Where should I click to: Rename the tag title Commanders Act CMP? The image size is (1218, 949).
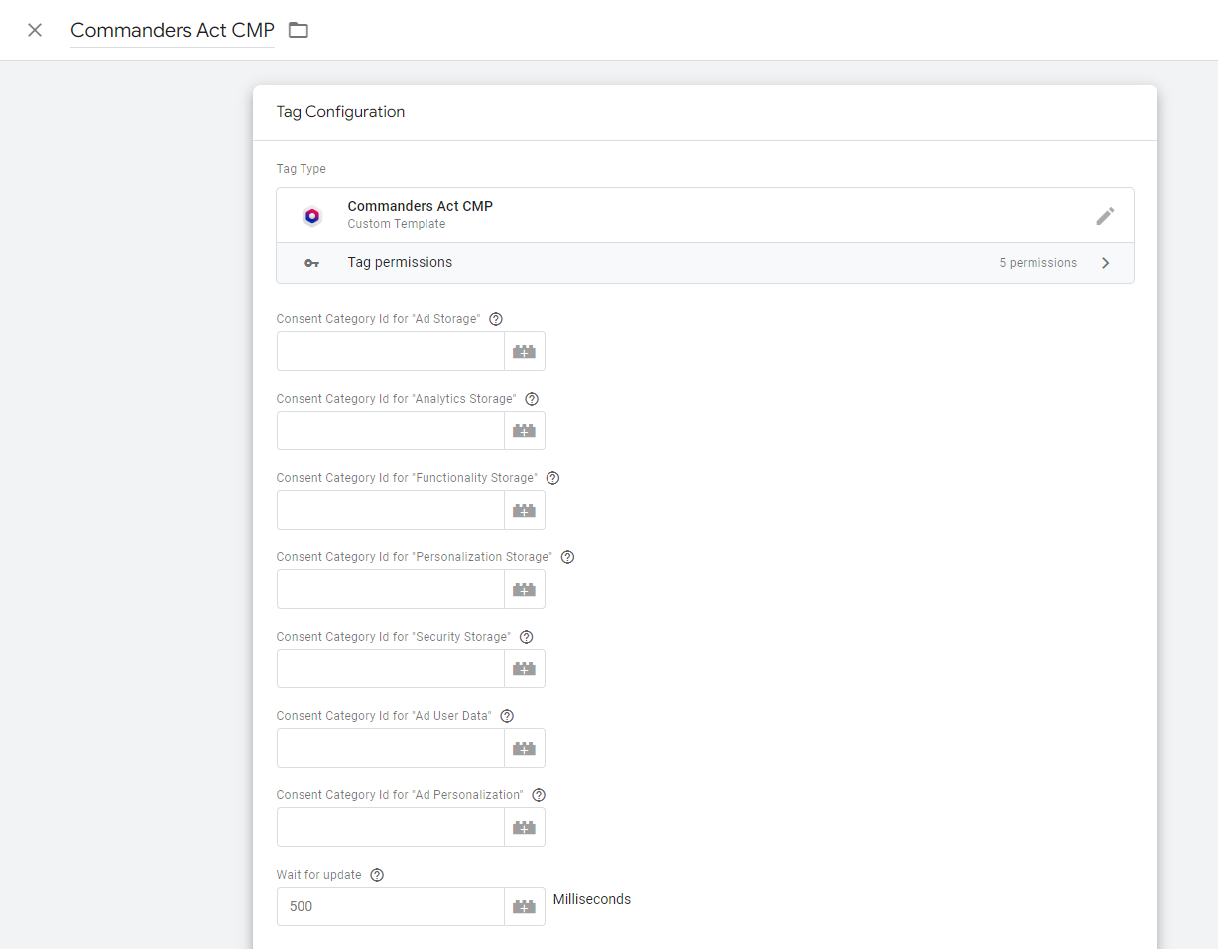pos(172,30)
